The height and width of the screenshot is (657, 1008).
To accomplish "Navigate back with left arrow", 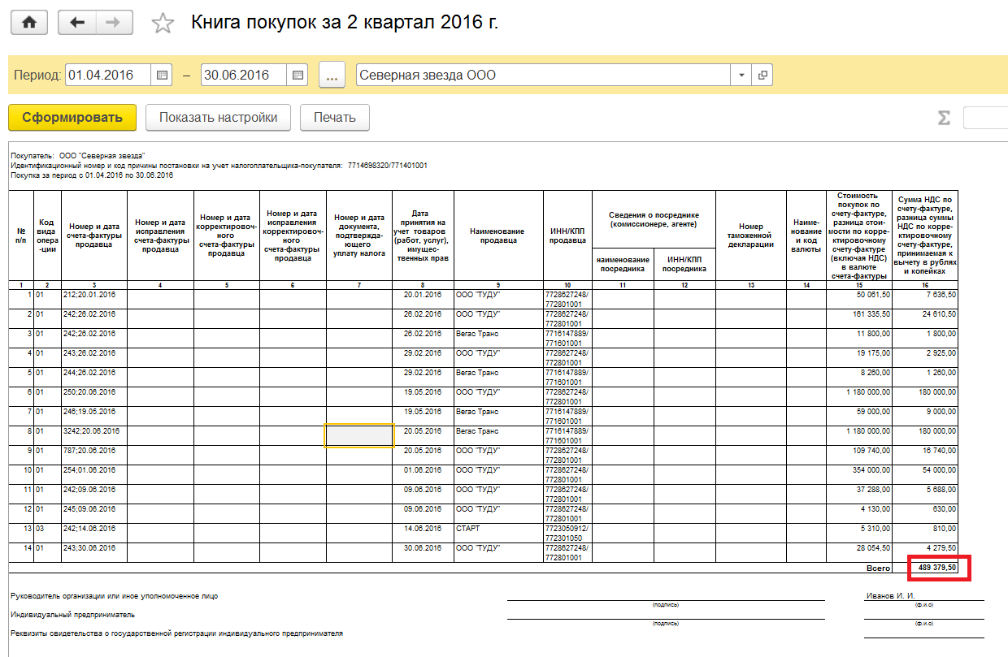I will 77,23.
